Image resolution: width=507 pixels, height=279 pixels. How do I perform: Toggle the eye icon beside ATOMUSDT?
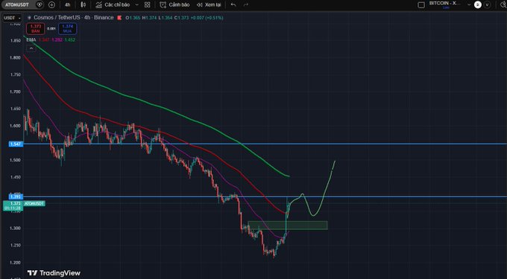40,5
